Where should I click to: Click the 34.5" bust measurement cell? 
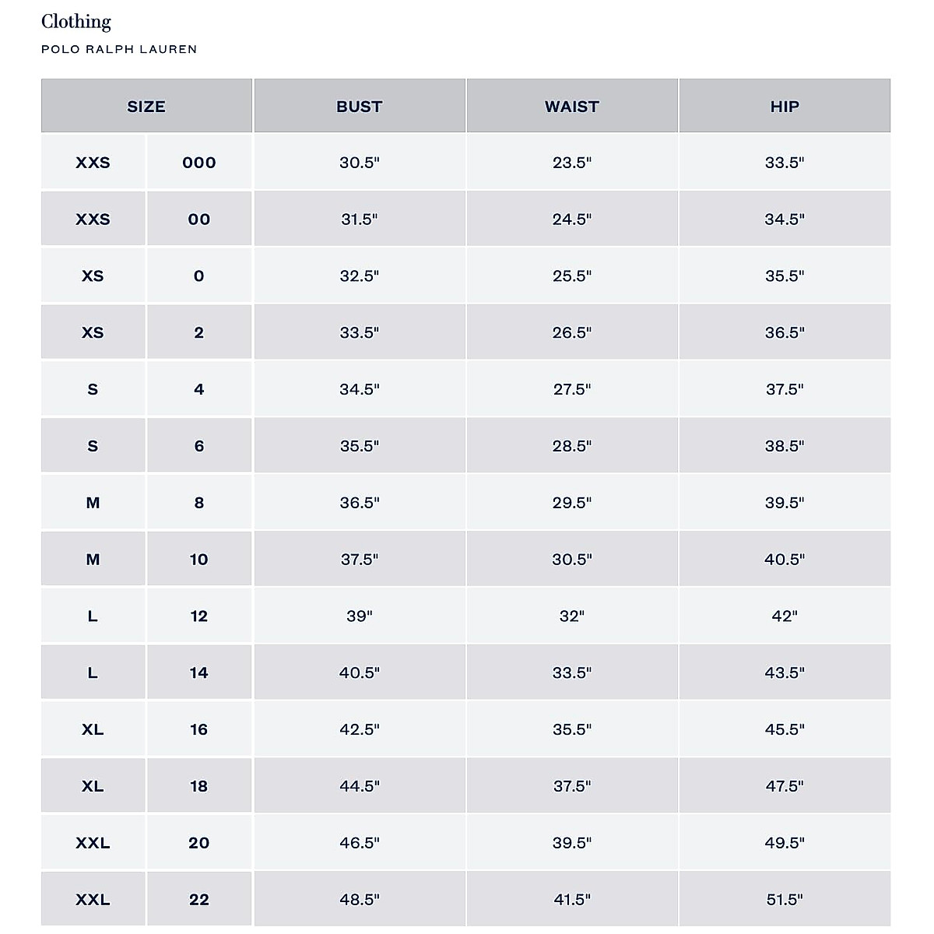click(x=359, y=389)
